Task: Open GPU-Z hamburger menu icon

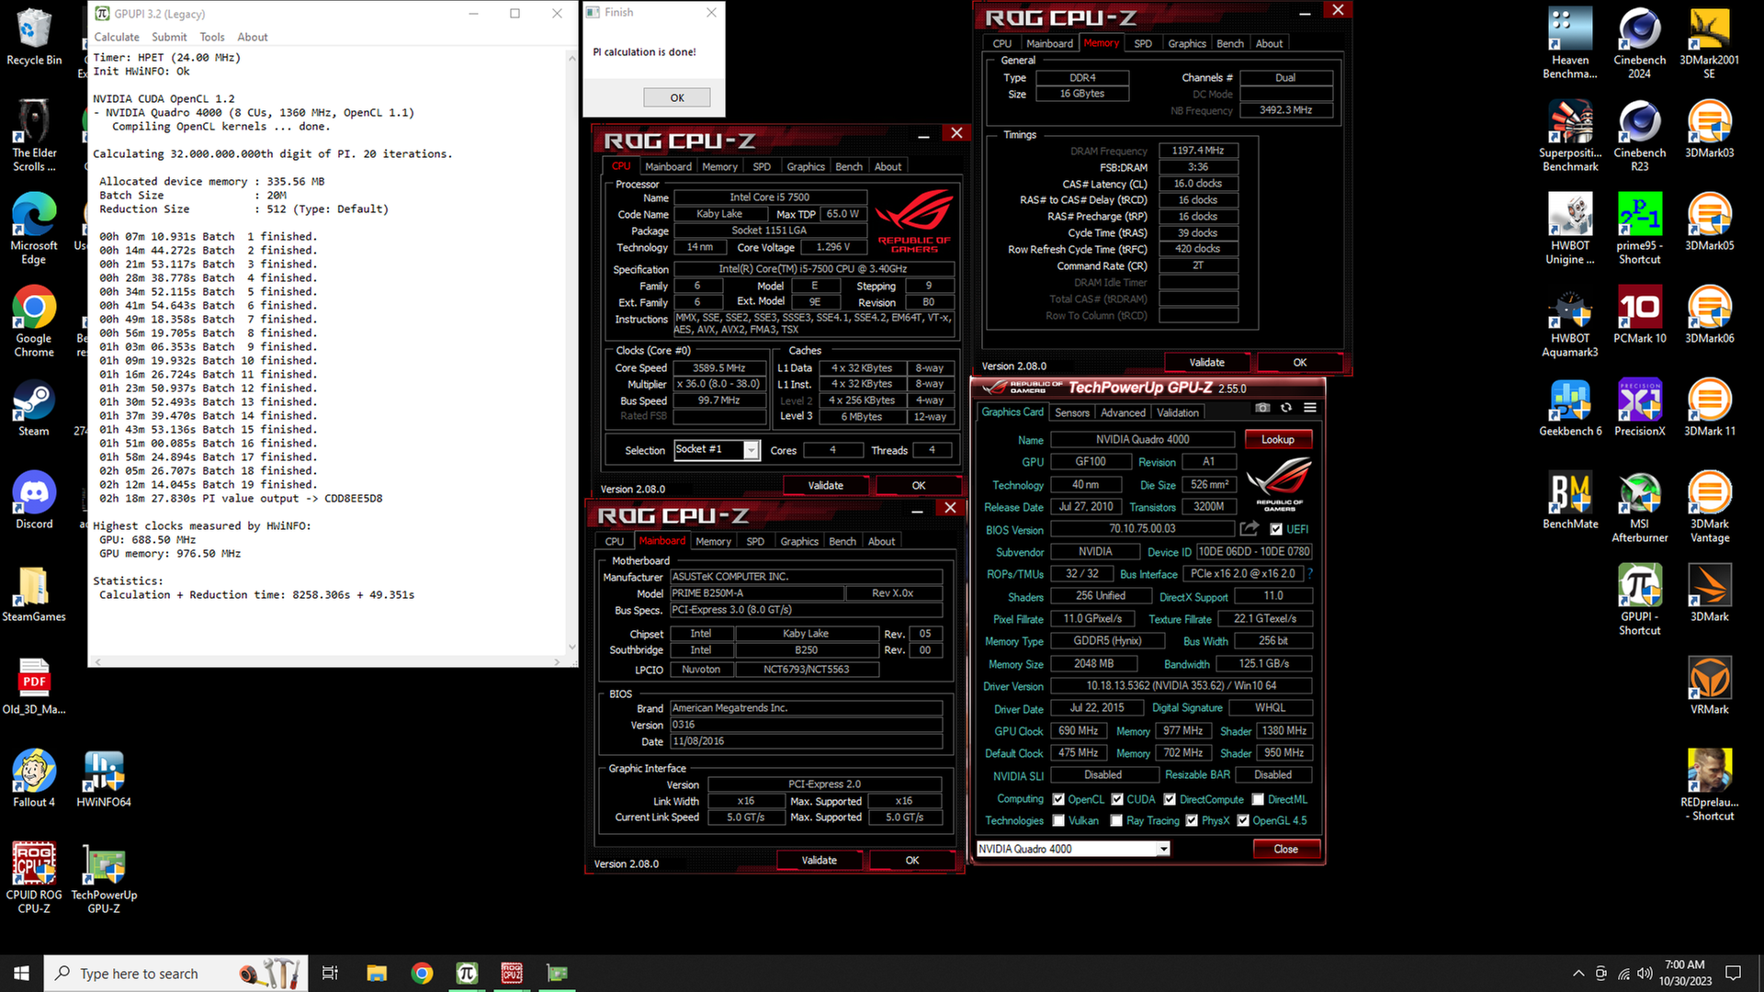Action: click(x=1310, y=408)
